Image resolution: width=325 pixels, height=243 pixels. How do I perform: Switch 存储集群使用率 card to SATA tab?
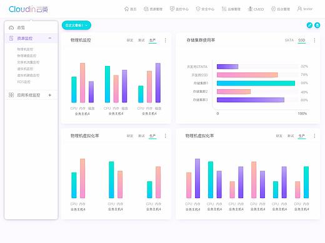pyautogui.click(x=289, y=40)
